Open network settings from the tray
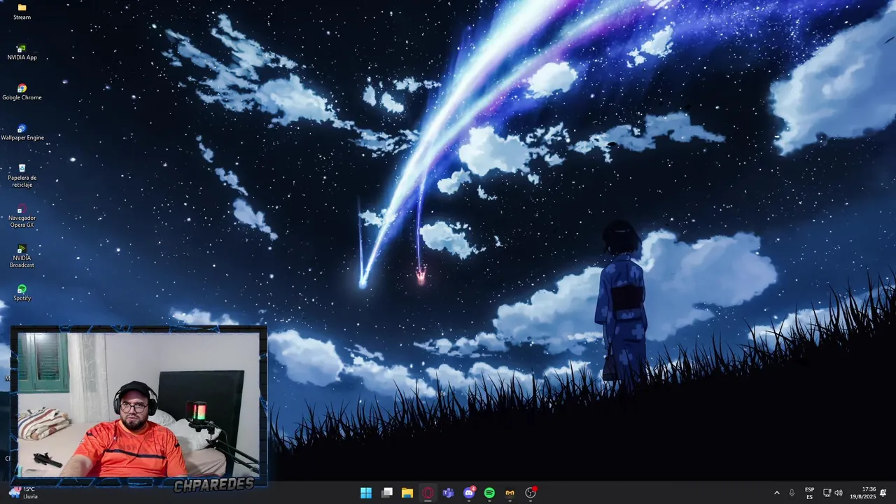This screenshot has width=896, height=504. tap(827, 493)
